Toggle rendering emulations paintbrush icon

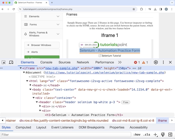pyautogui.click(x=163, y=135)
